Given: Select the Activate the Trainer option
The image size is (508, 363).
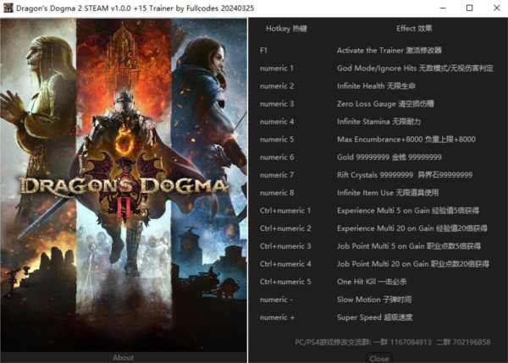Looking at the screenshot, I should pyautogui.click(x=389, y=51).
